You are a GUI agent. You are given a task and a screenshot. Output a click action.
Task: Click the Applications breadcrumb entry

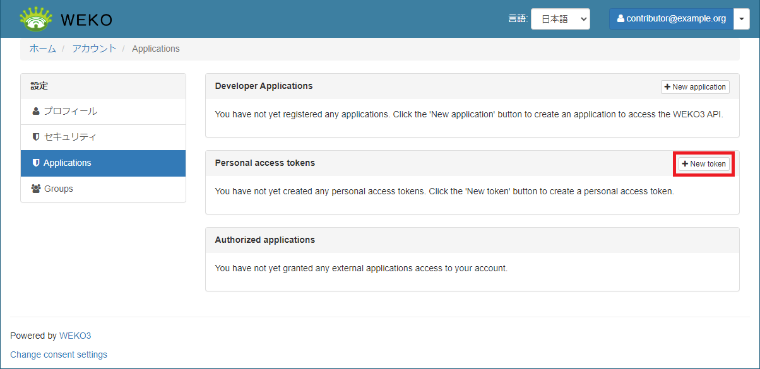(155, 49)
